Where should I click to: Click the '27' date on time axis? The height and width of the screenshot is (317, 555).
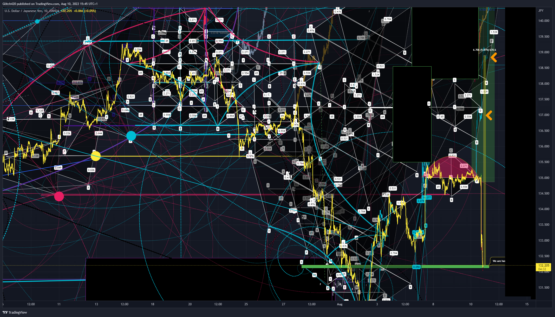[284, 304]
